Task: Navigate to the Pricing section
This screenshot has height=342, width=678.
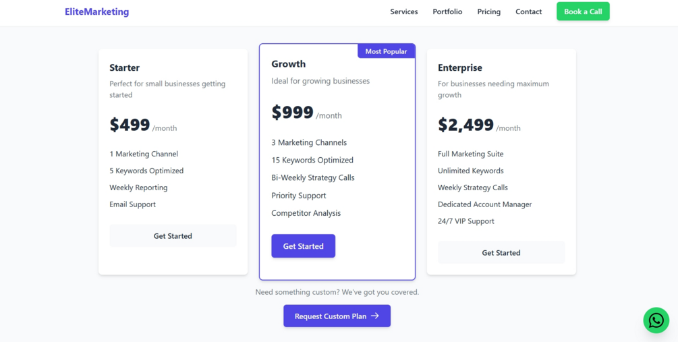Action: point(488,11)
